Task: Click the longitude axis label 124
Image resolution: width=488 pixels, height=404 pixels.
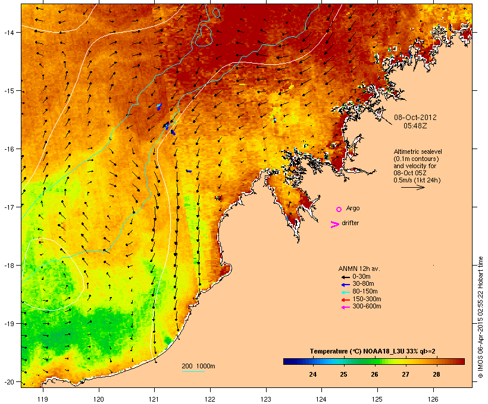Action: [x=321, y=399]
